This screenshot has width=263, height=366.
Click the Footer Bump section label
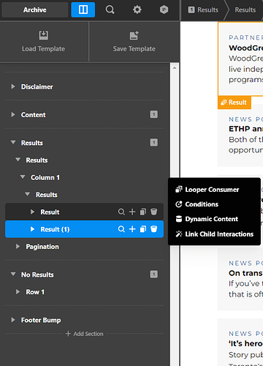[41, 320]
